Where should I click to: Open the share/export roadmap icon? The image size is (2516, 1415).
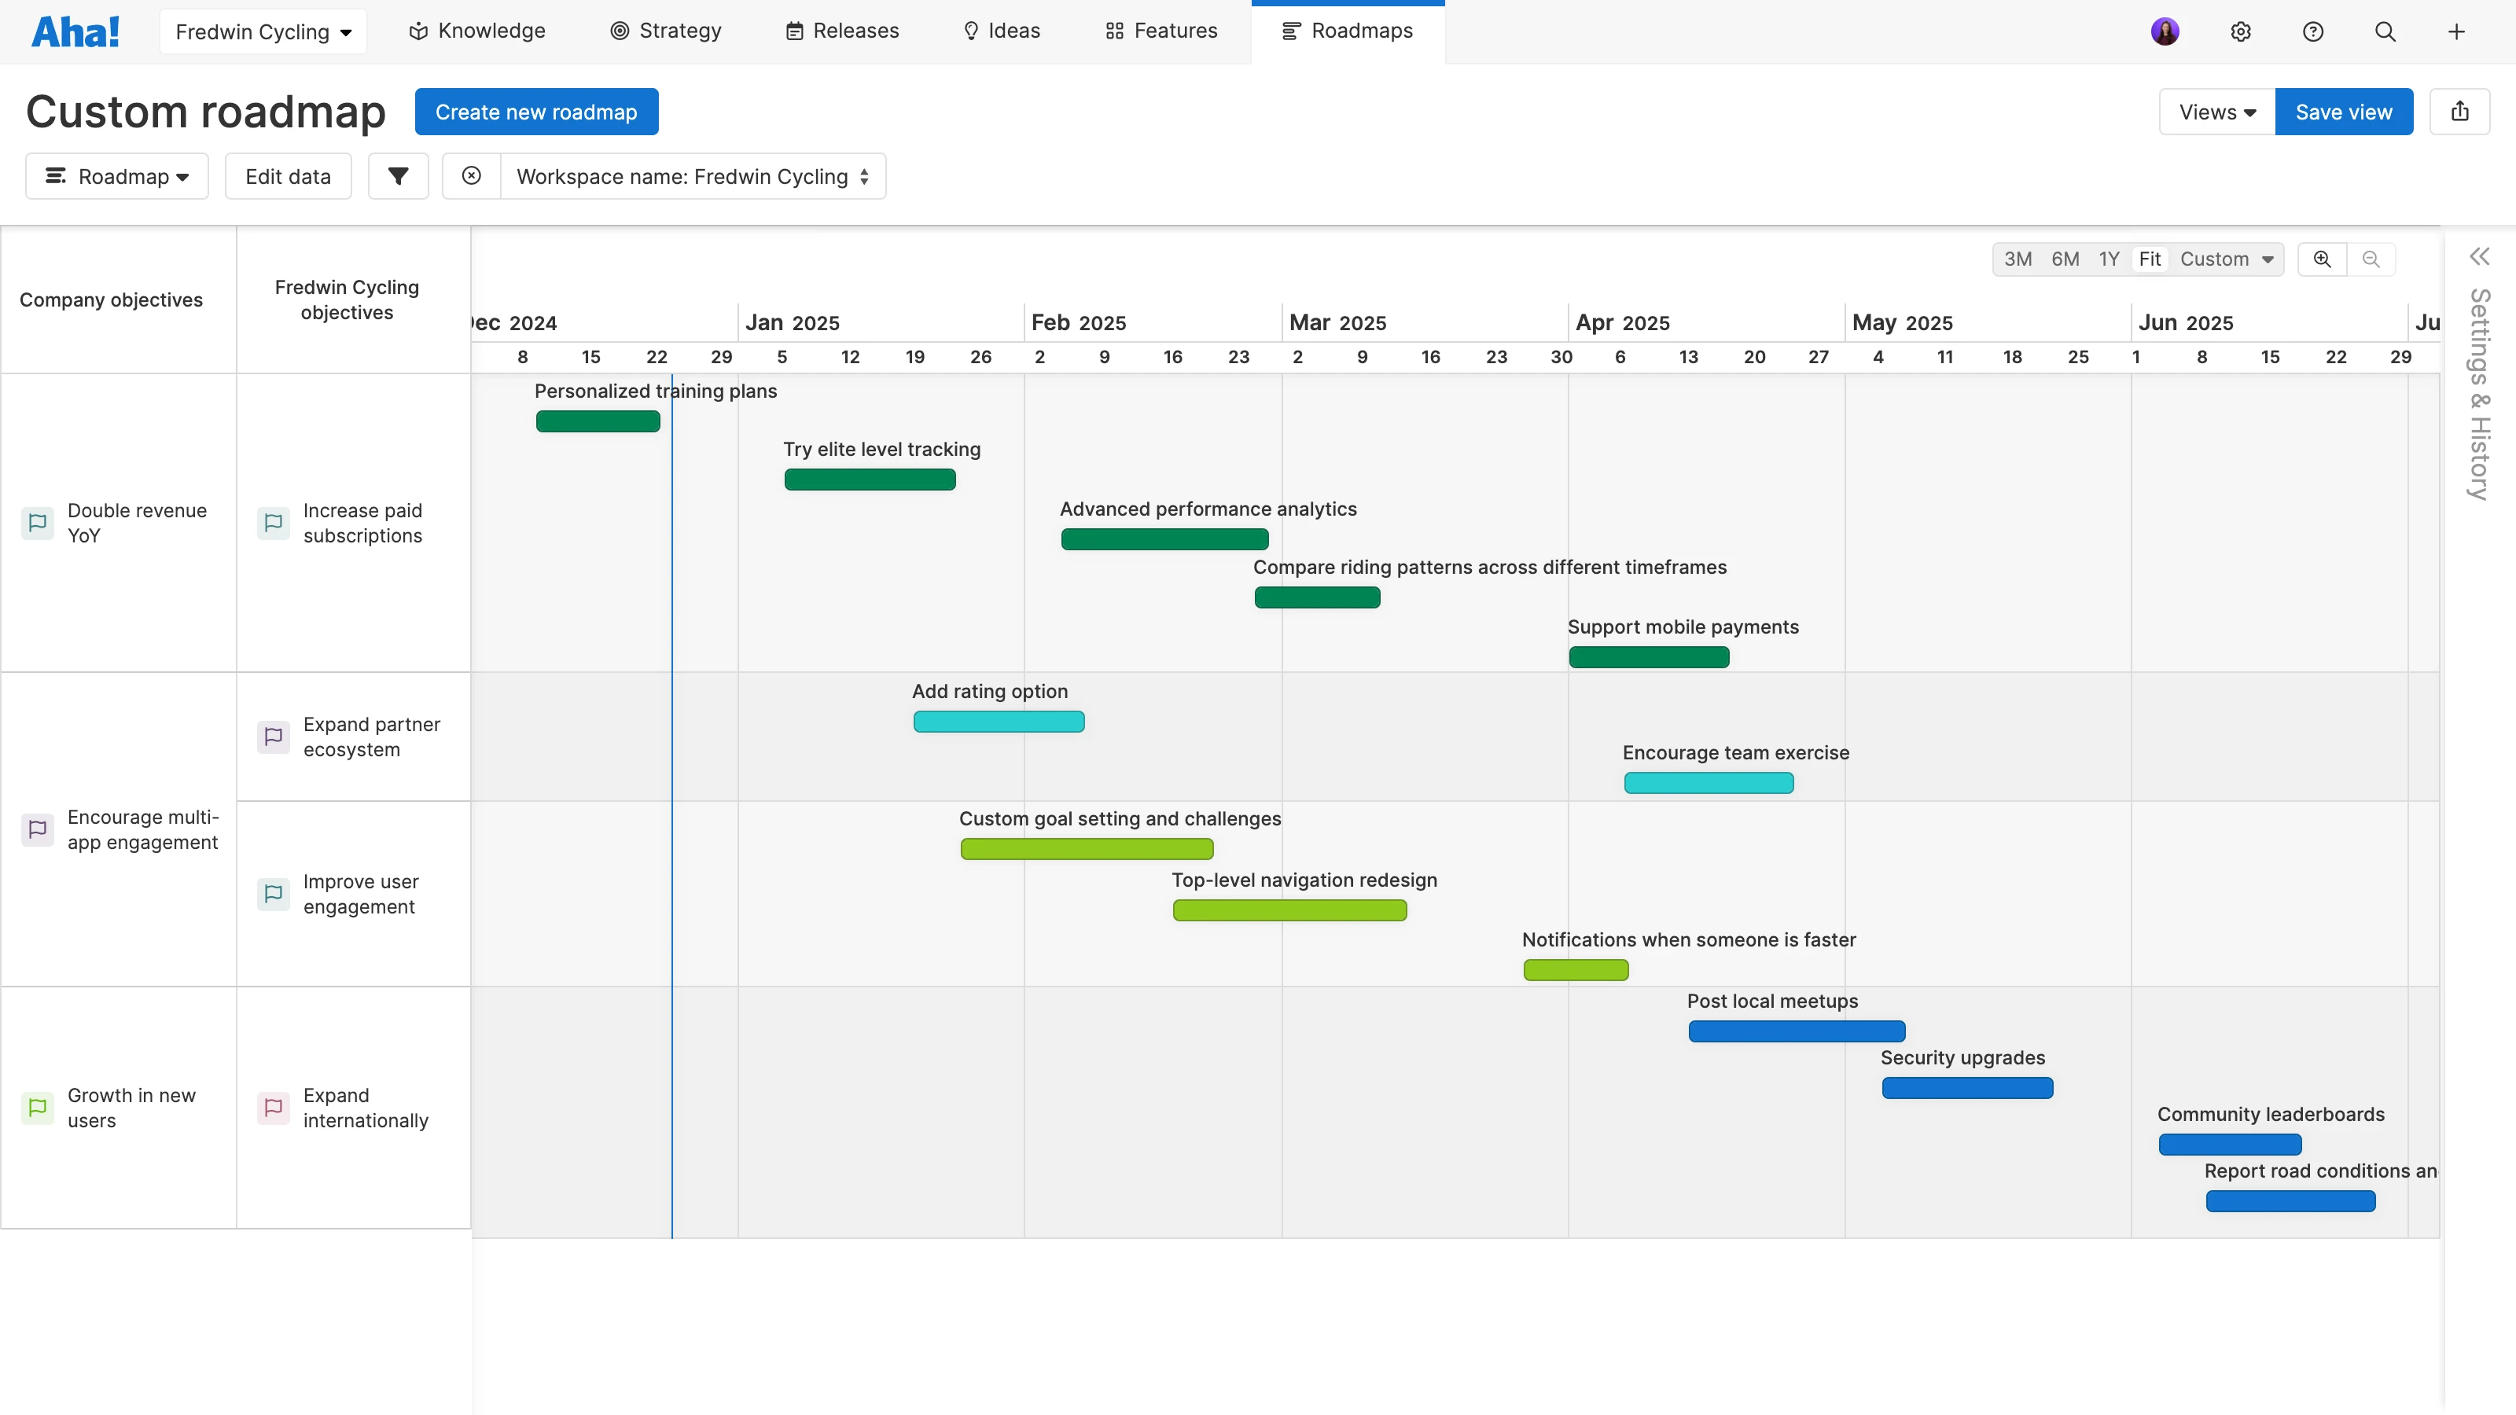pos(2459,112)
